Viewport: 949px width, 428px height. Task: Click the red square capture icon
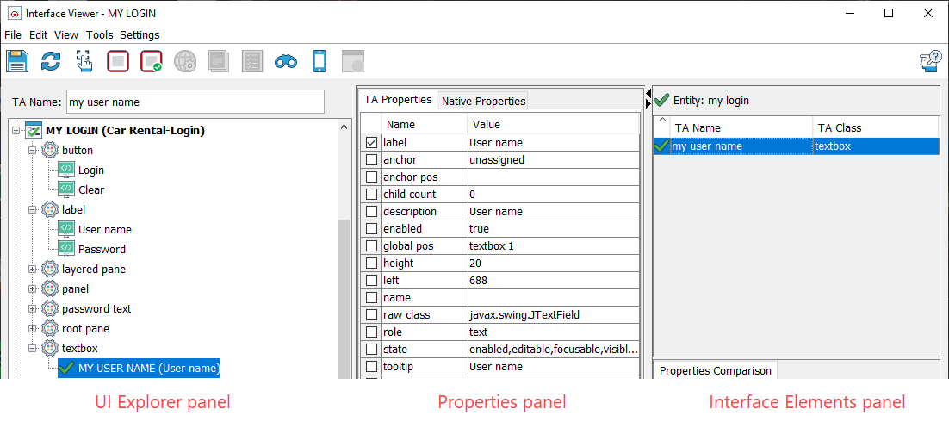pyautogui.click(x=118, y=61)
